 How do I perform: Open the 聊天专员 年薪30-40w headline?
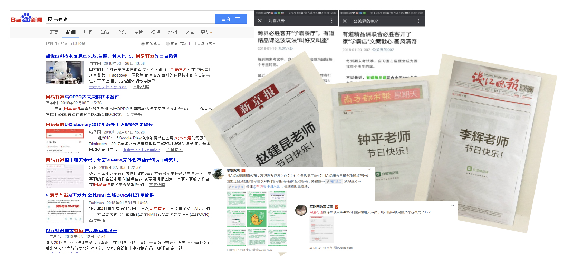click(112, 160)
